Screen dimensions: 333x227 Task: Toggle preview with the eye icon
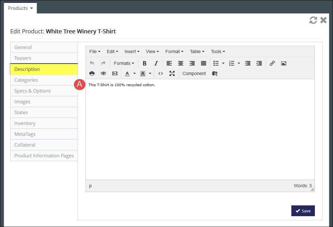point(103,73)
